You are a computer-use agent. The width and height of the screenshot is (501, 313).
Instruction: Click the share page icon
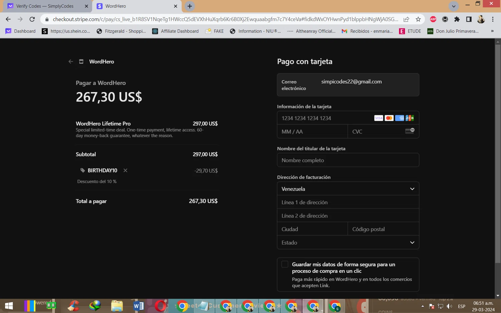pyautogui.click(x=406, y=19)
